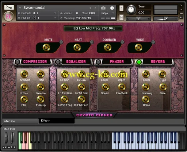Image resolution: width=187 pixels, height=152 pixels.
Task: Open the instrument info icon
Action: [112, 8]
